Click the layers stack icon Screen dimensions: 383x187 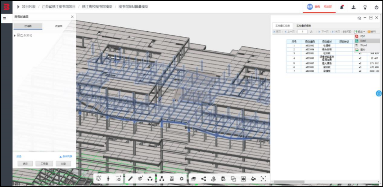tap(193, 179)
